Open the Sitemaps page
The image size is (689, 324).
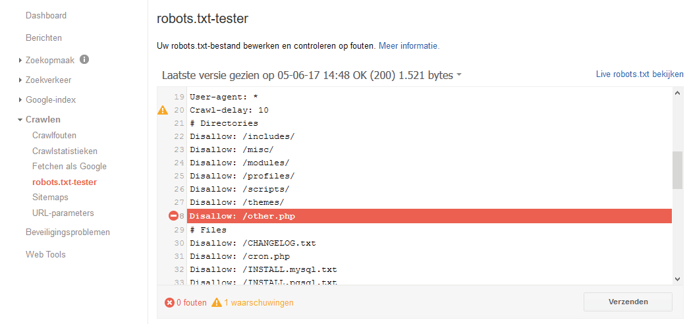click(x=50, y=198)
